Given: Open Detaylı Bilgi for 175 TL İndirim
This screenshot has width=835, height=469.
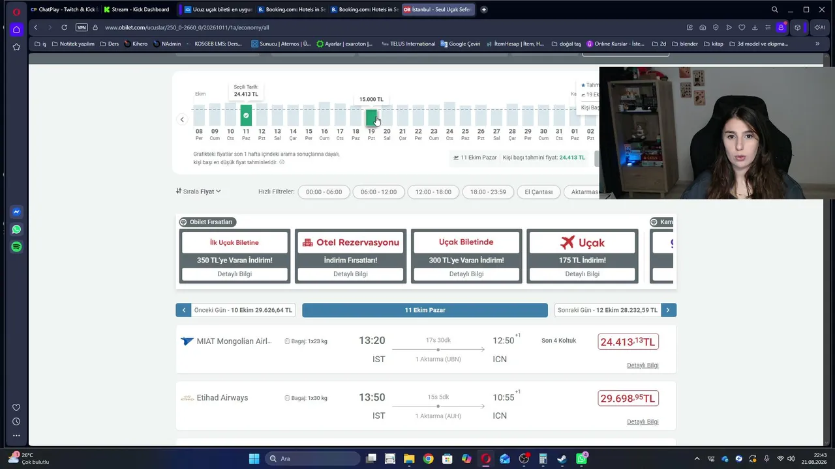Looking at the screenshot, I should click(582, 274).
